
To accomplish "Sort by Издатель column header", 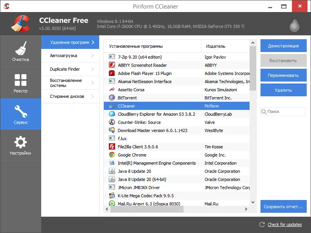I will (x=225, y=46).
